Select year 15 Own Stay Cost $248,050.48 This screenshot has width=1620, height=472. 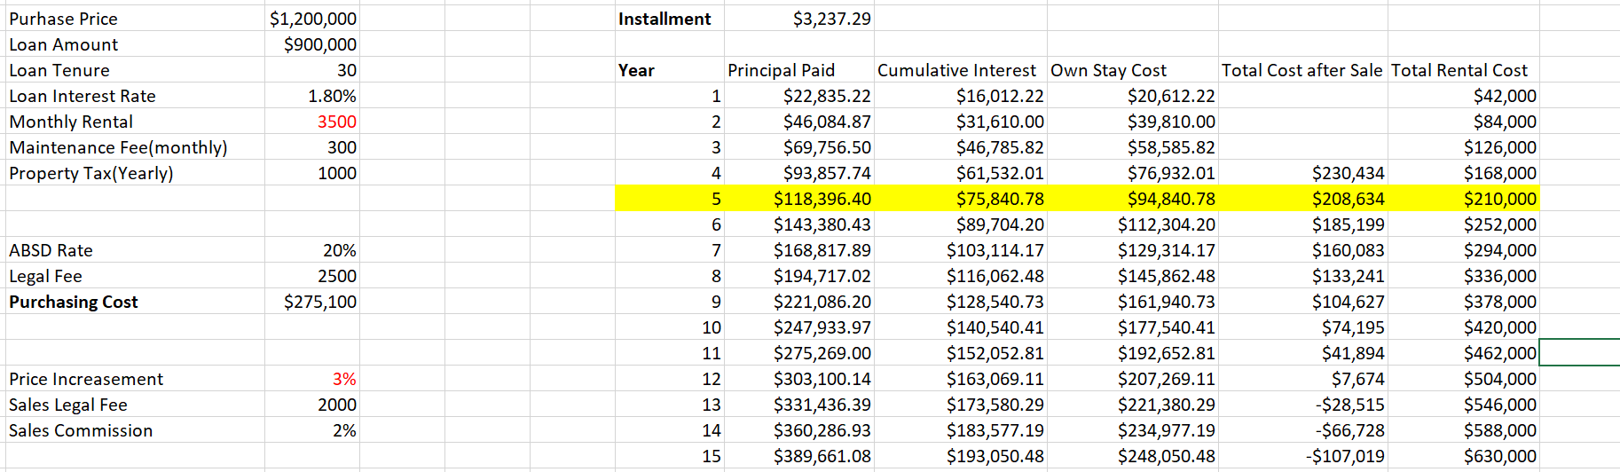pos(1167,456)
